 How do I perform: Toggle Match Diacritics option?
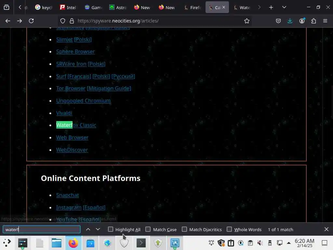pos(184,229)
